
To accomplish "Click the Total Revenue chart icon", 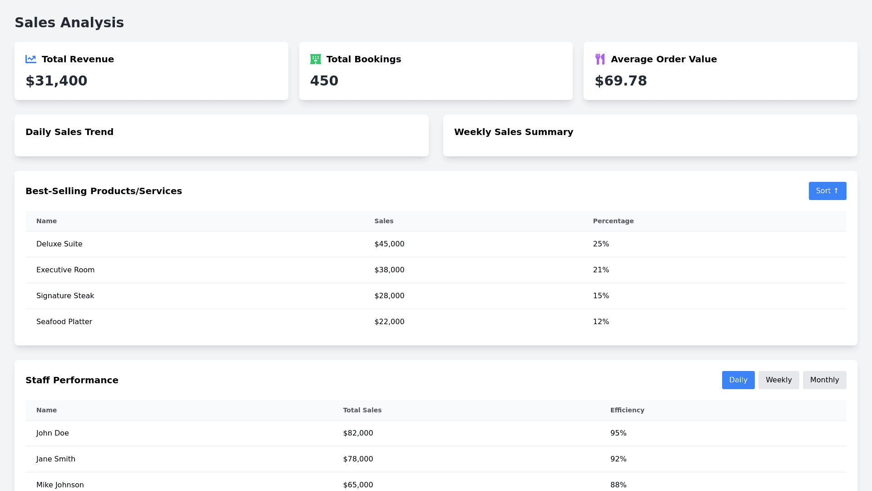I will coord(31,59).
